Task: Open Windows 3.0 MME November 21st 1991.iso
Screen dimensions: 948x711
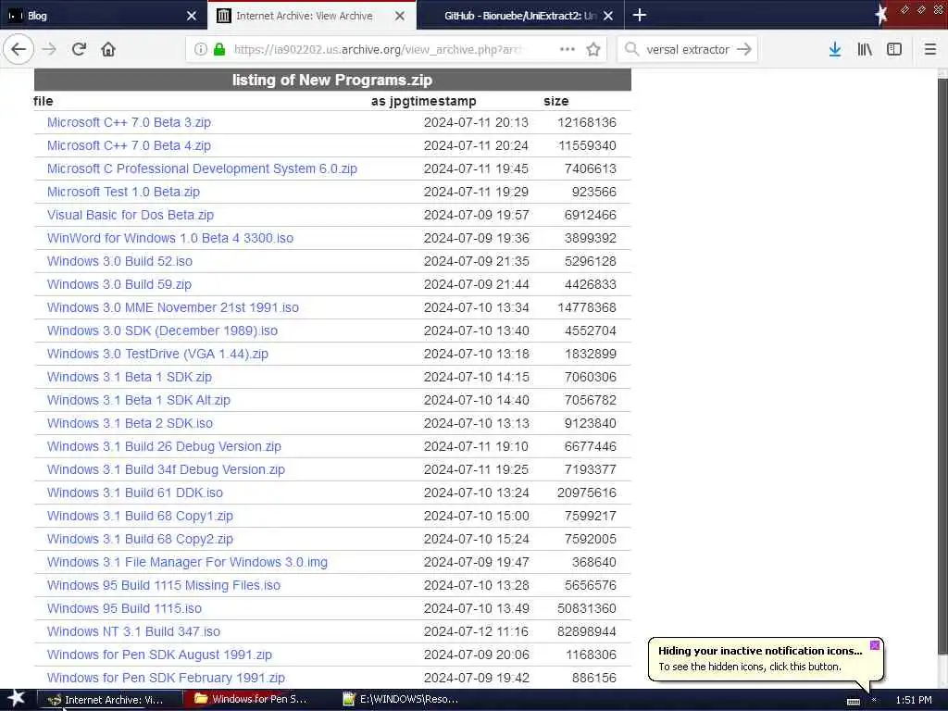Action: 173,307
